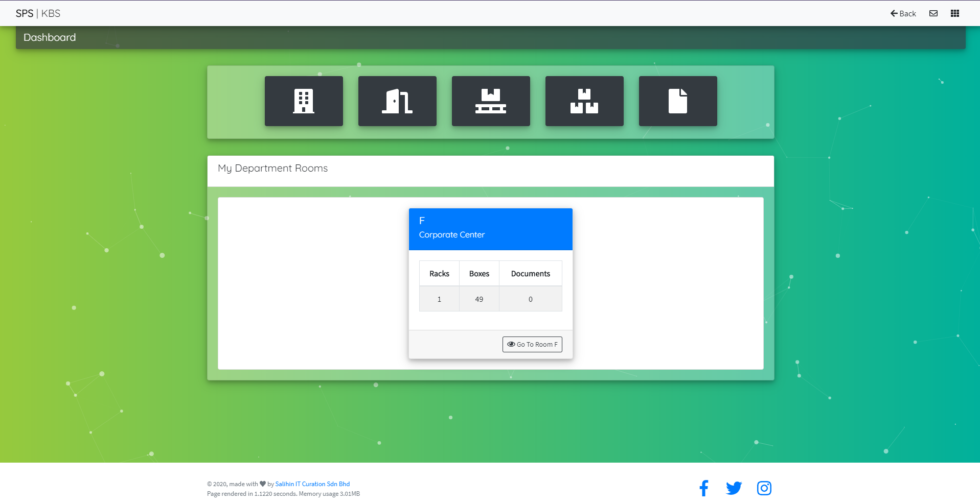
Task: Visit the Facebook page icon
Action: coord(704,488)
